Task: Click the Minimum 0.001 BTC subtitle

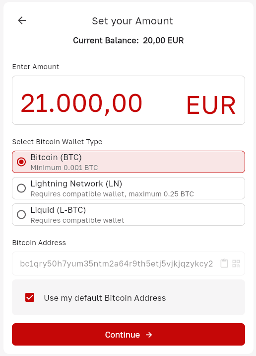Action: [64, 168]
